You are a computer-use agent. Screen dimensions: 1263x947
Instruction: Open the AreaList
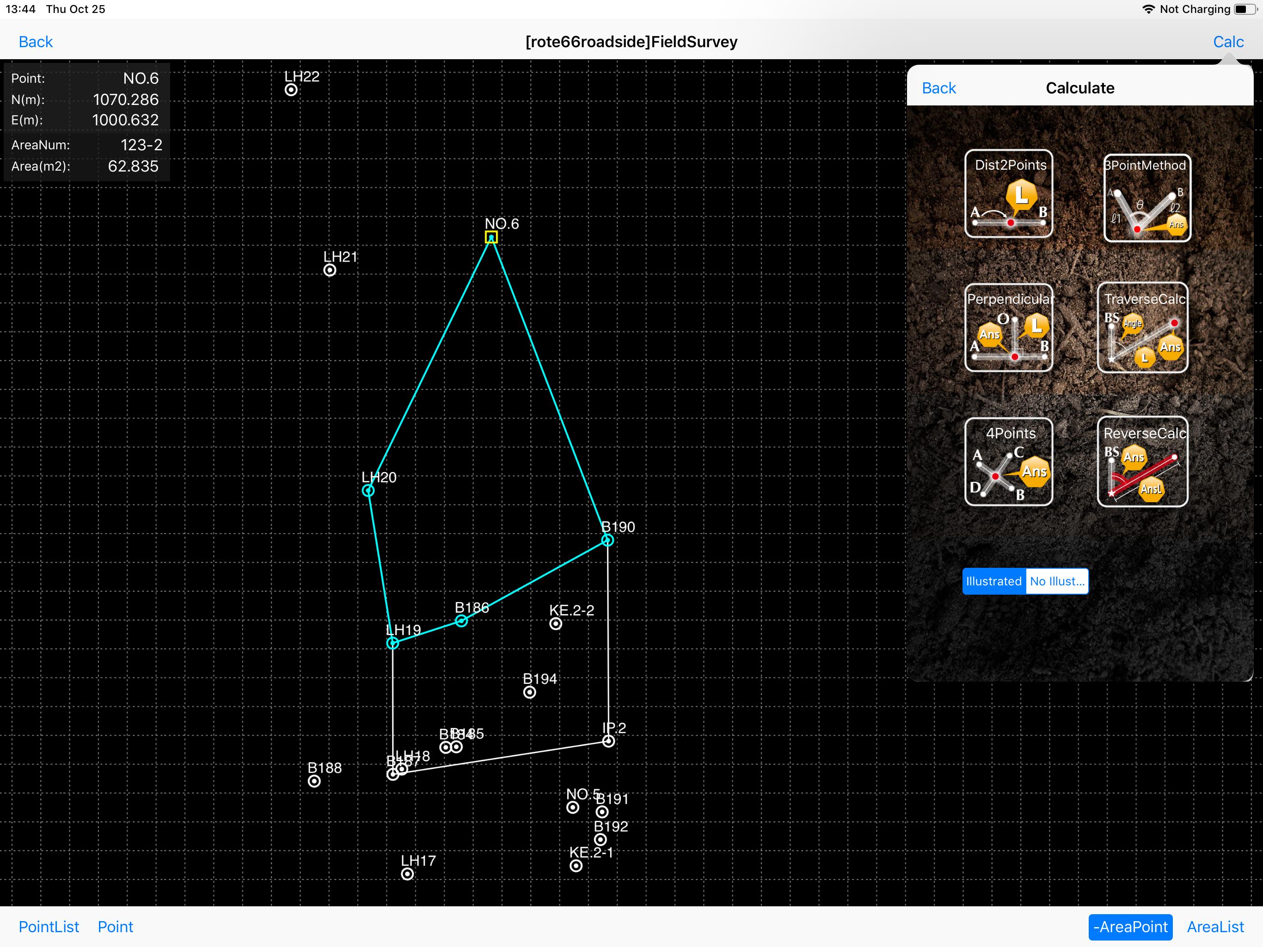pos(1215,927)
